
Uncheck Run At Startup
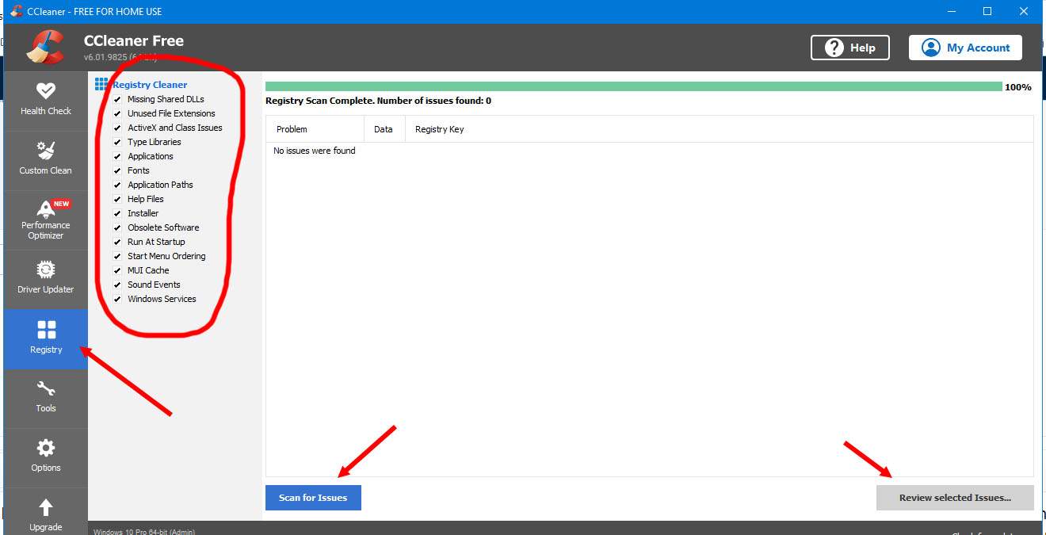[117, 242]
